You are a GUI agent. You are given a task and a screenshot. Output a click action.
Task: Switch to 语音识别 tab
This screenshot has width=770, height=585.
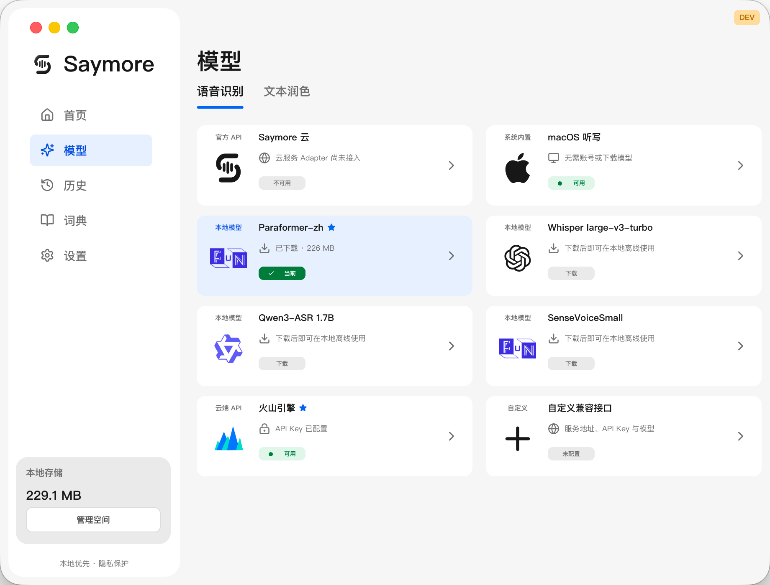click(220, 92)
